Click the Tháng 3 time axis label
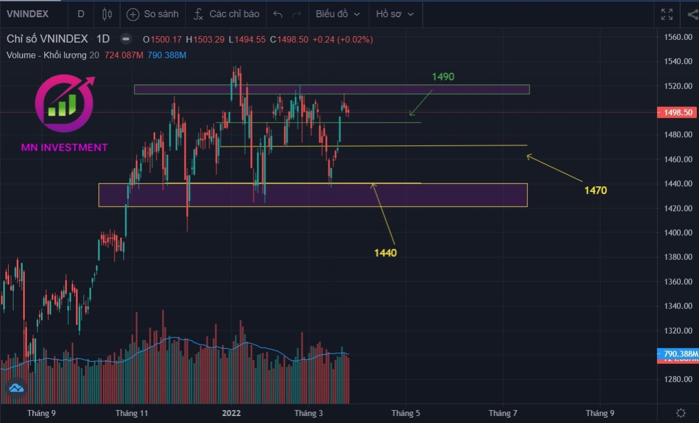The width and height of the screenshot is (699, 423). pos(309,413)
